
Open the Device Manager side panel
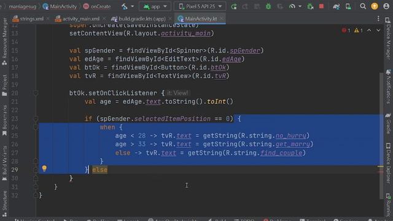(x=388, y=39)
